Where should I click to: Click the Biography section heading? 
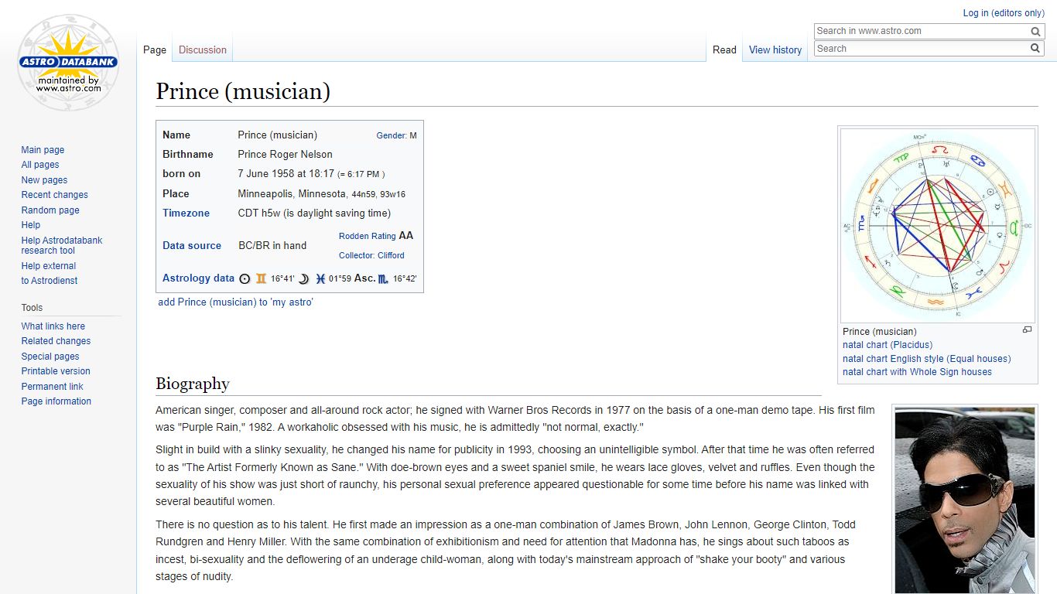[x=193, y=384]
